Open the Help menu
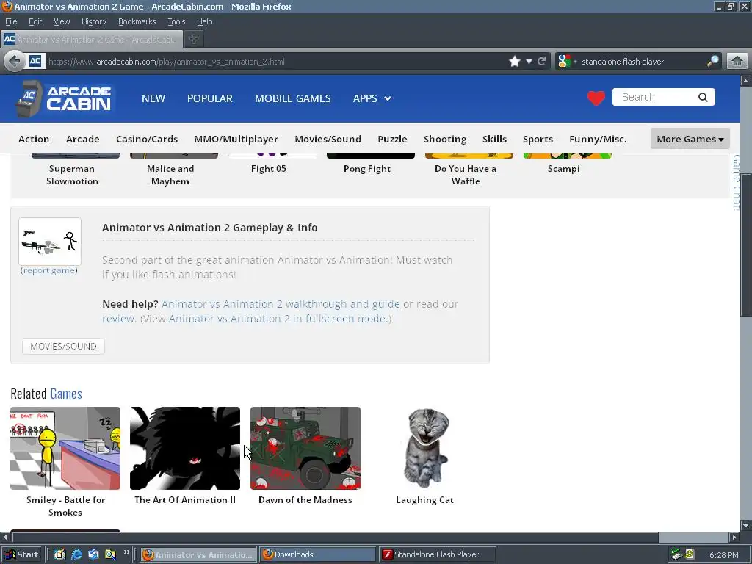Screen dimensions: 752x564 point(205,21)
